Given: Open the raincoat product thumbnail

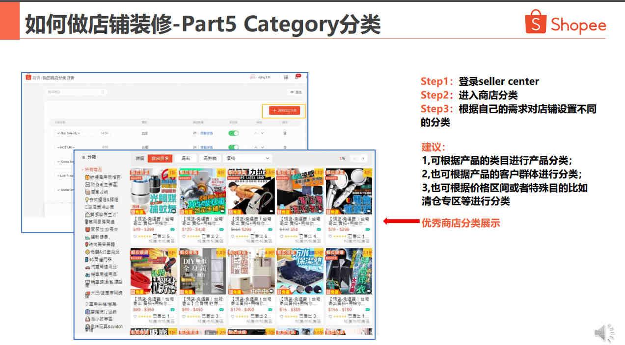Looking at the screenshot, I should pos(349,271).
